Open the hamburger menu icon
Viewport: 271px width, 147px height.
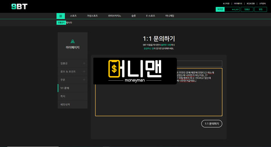tap(61, 16)
